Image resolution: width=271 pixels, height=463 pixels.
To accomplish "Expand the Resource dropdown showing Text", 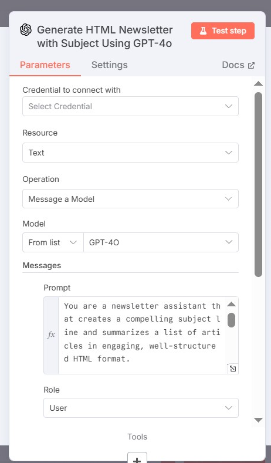I will click(x=130, y=153).
